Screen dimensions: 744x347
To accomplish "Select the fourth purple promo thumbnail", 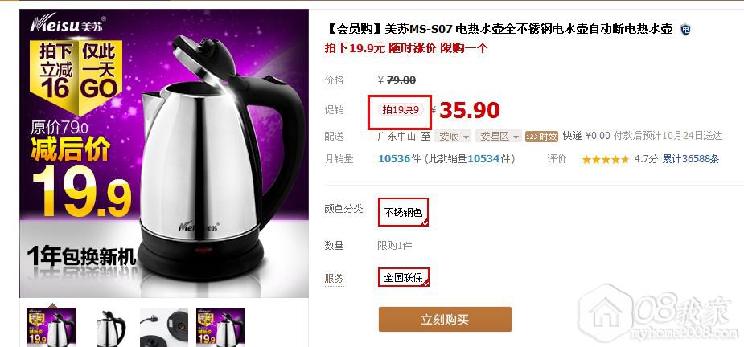I will click(220, 328).
